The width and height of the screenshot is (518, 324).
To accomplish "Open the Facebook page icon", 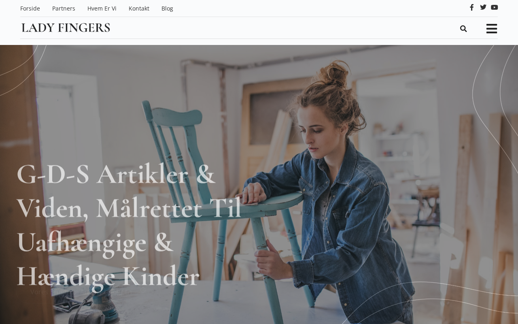I will 471,7.
